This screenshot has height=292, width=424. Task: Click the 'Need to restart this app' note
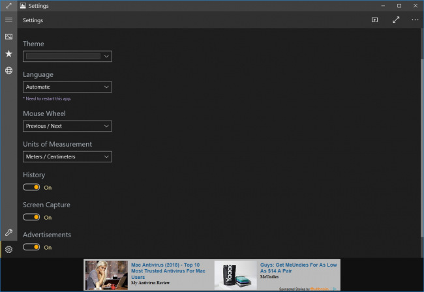pyautogui.click(x=47, y=98)
